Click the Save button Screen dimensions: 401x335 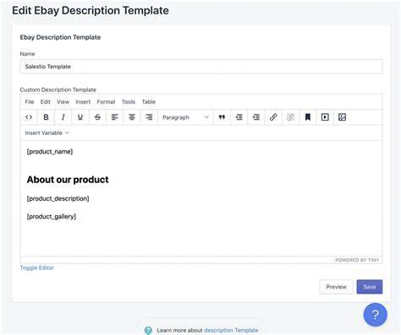click(x=370, y=287)
